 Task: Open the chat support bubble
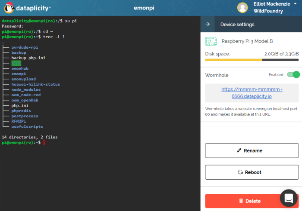click(x=289, y=198)
